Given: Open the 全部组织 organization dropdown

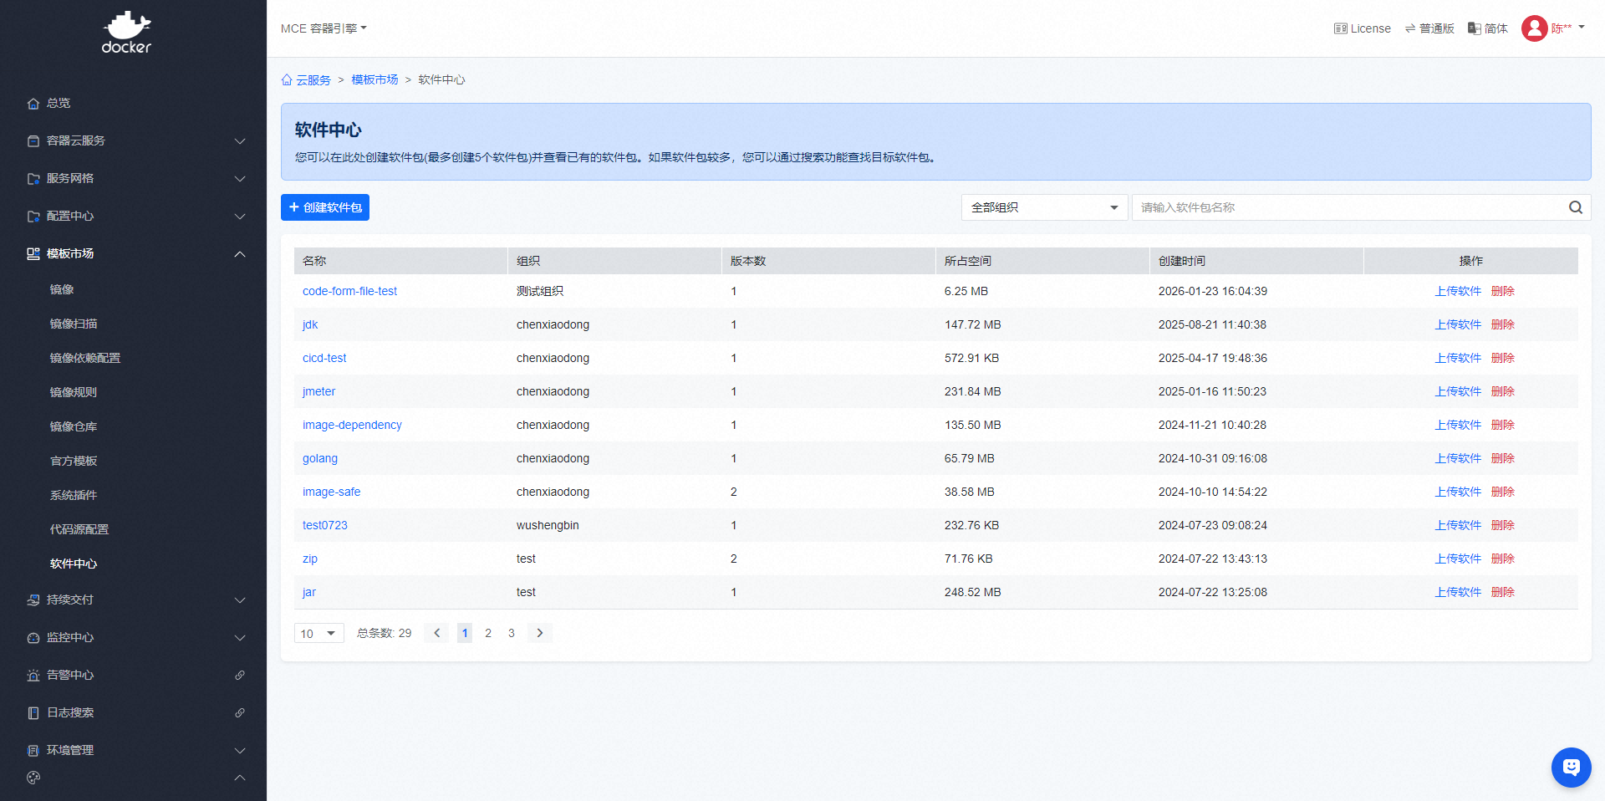Looking at the screenshot, I should (1044, 207).
